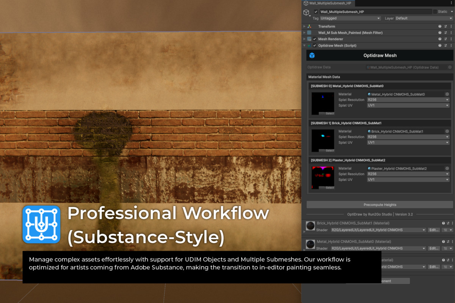Open the Layer dropdown showing Default
455x303 pixels.
point(424,18)
